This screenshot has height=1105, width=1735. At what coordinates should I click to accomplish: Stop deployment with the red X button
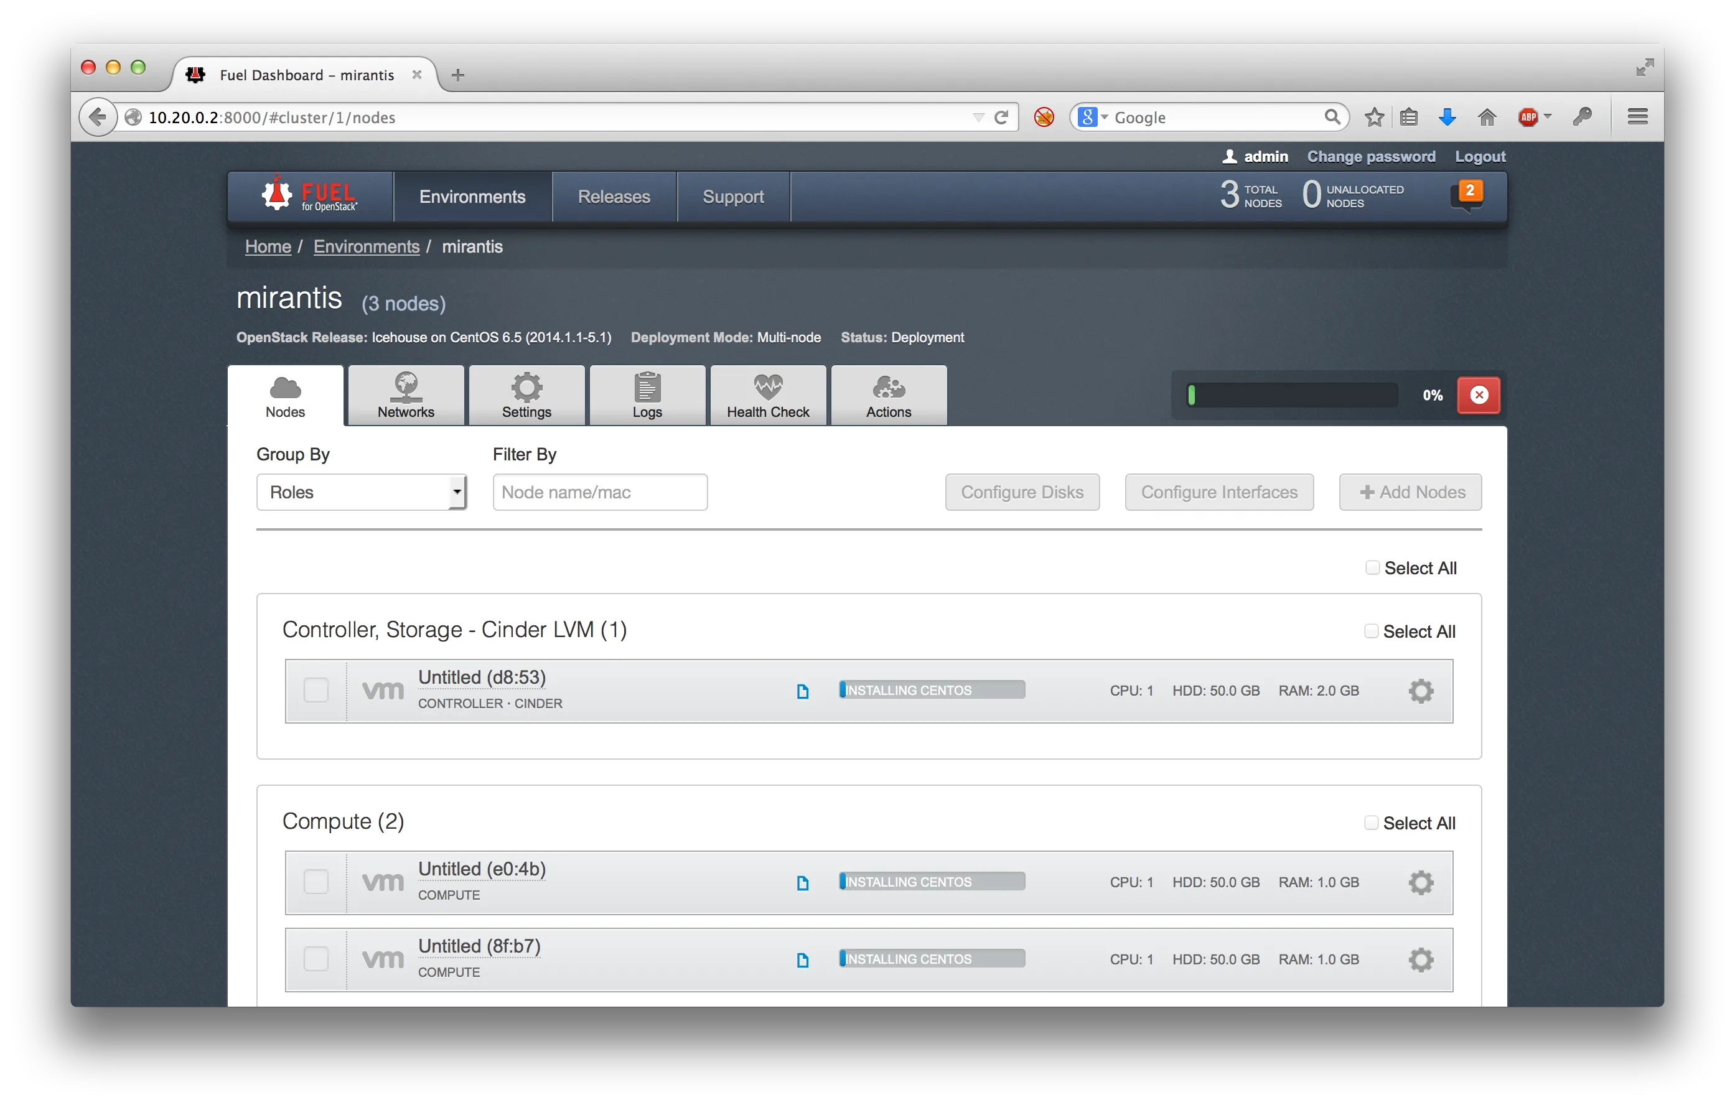coord(1479,394)
